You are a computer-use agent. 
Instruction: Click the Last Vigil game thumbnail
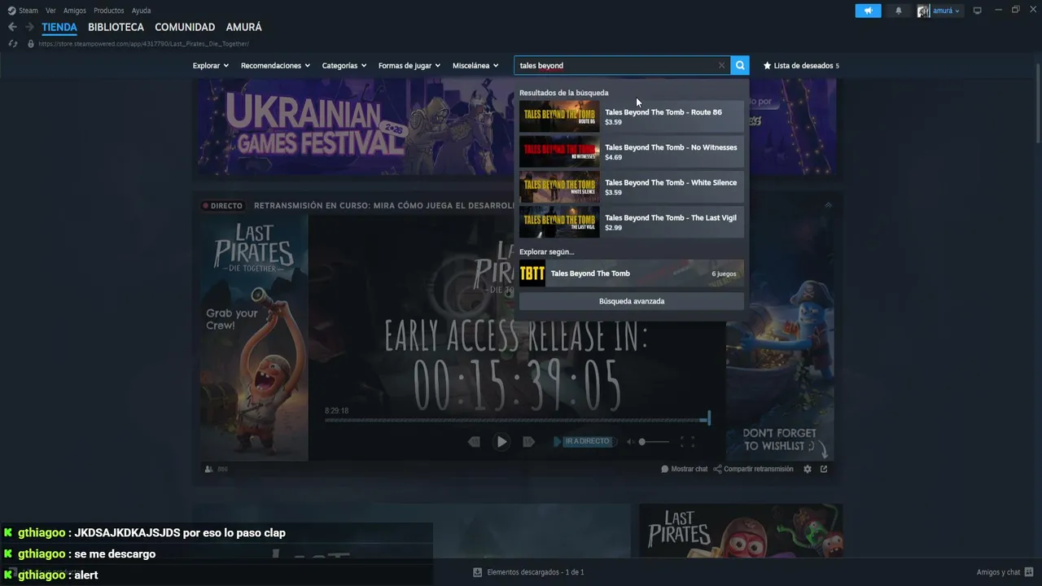(559, 222)
